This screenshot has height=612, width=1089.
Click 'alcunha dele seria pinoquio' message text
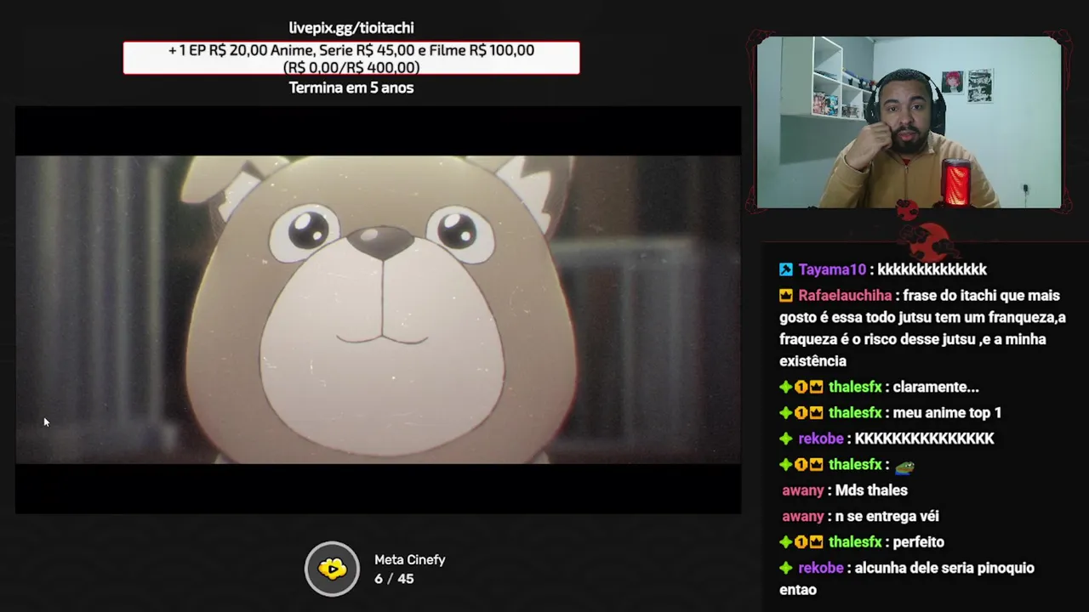(907, 579)
